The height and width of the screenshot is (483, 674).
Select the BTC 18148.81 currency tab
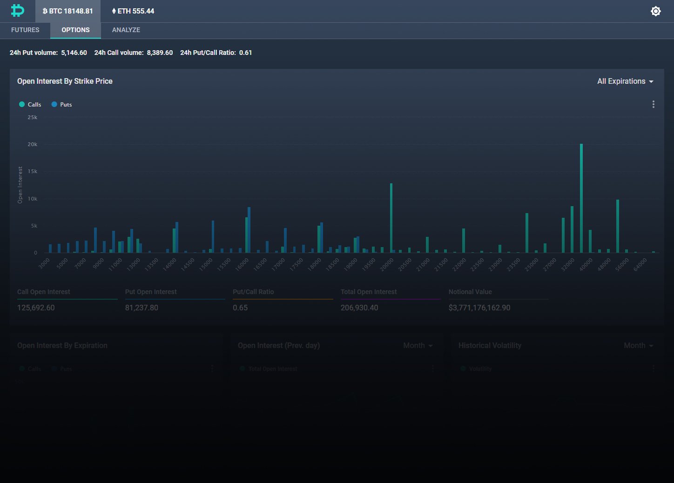[67, 11]
